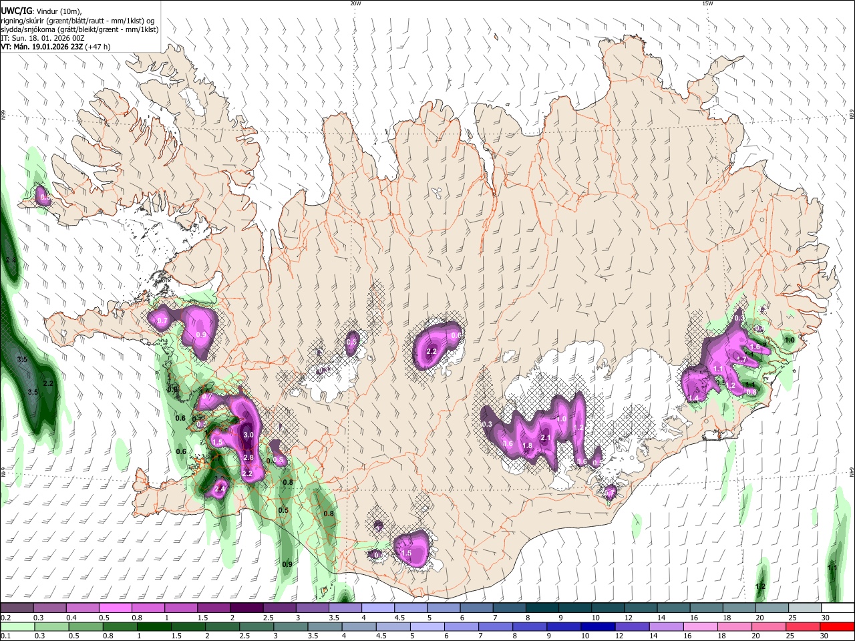Click the '1.4' value in the eastern purple area
The height and width of the screenshot is (641, 855).
(693, 399)
